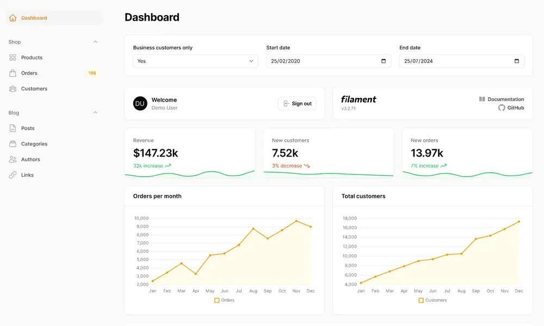The height and width of the screenshot is (326, 544).
Task: Open the End date calendar picker icon
Action: [x=517, y=61]
